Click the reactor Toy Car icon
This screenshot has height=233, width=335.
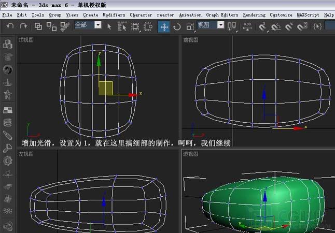coord(8,186)
